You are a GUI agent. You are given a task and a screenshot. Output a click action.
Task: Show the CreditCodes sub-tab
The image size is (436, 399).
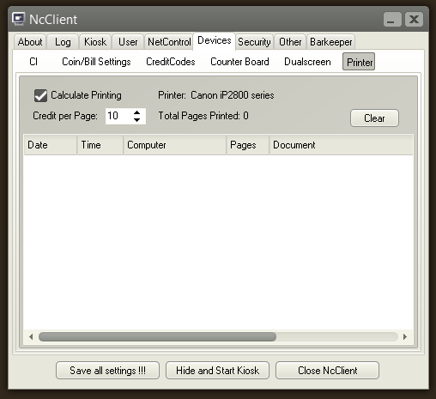point(171,62)
